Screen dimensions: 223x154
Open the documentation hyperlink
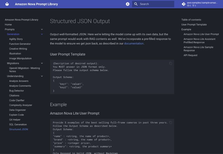click(134, 43)
